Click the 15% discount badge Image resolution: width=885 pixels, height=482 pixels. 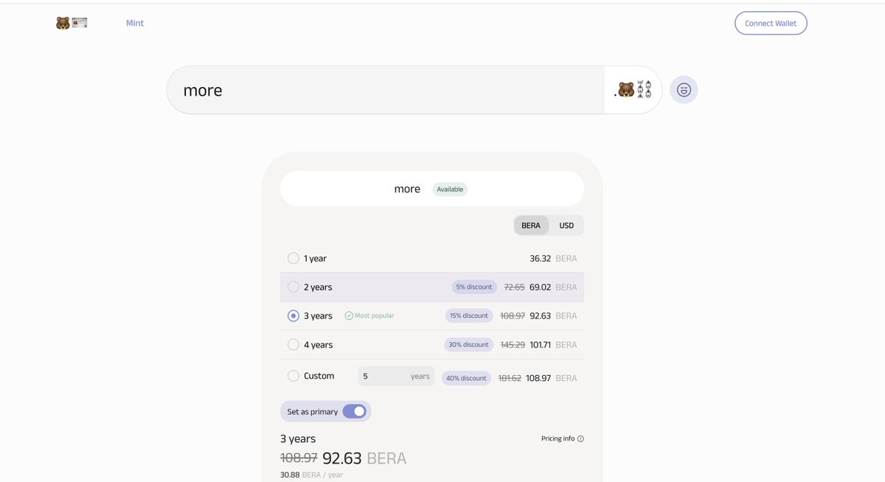(469, 315)
